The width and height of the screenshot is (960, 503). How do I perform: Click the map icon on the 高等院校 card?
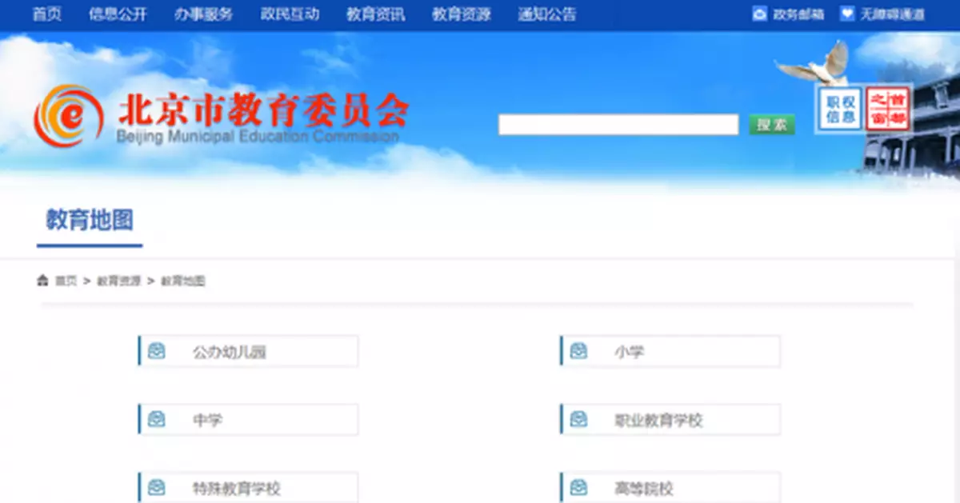(578, 486)
